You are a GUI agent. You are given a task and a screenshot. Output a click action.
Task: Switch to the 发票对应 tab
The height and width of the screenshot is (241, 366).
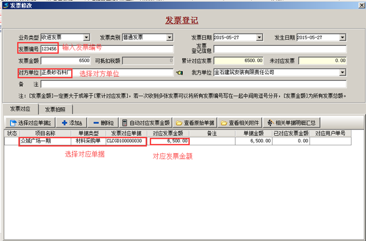(x=19, y=109)
